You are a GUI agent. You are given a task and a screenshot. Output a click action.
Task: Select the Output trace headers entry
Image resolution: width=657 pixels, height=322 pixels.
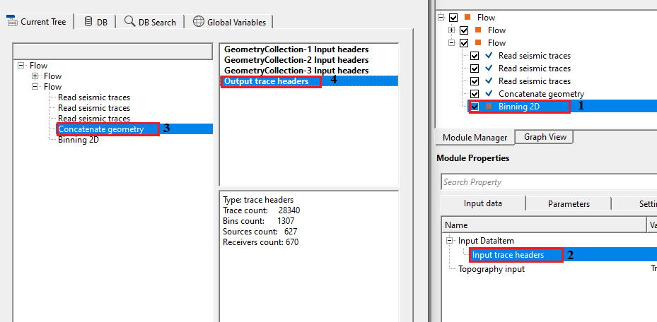coord(310,81)
